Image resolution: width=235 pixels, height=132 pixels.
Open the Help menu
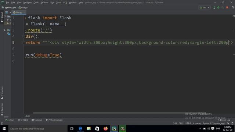pyautogui.click(x=81, y=3)
